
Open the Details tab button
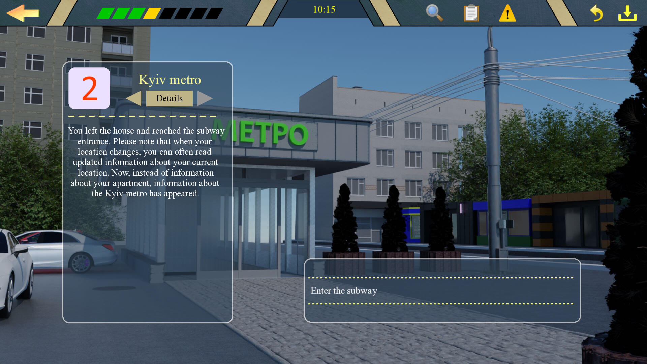click(x=169, y=98)
